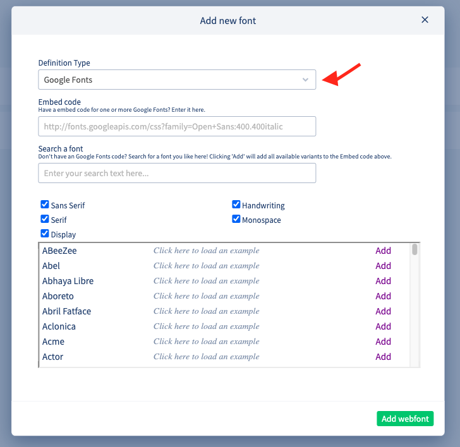Load an example for Acme font
This screenshot has width=460, height=447.
click(206, 342)
